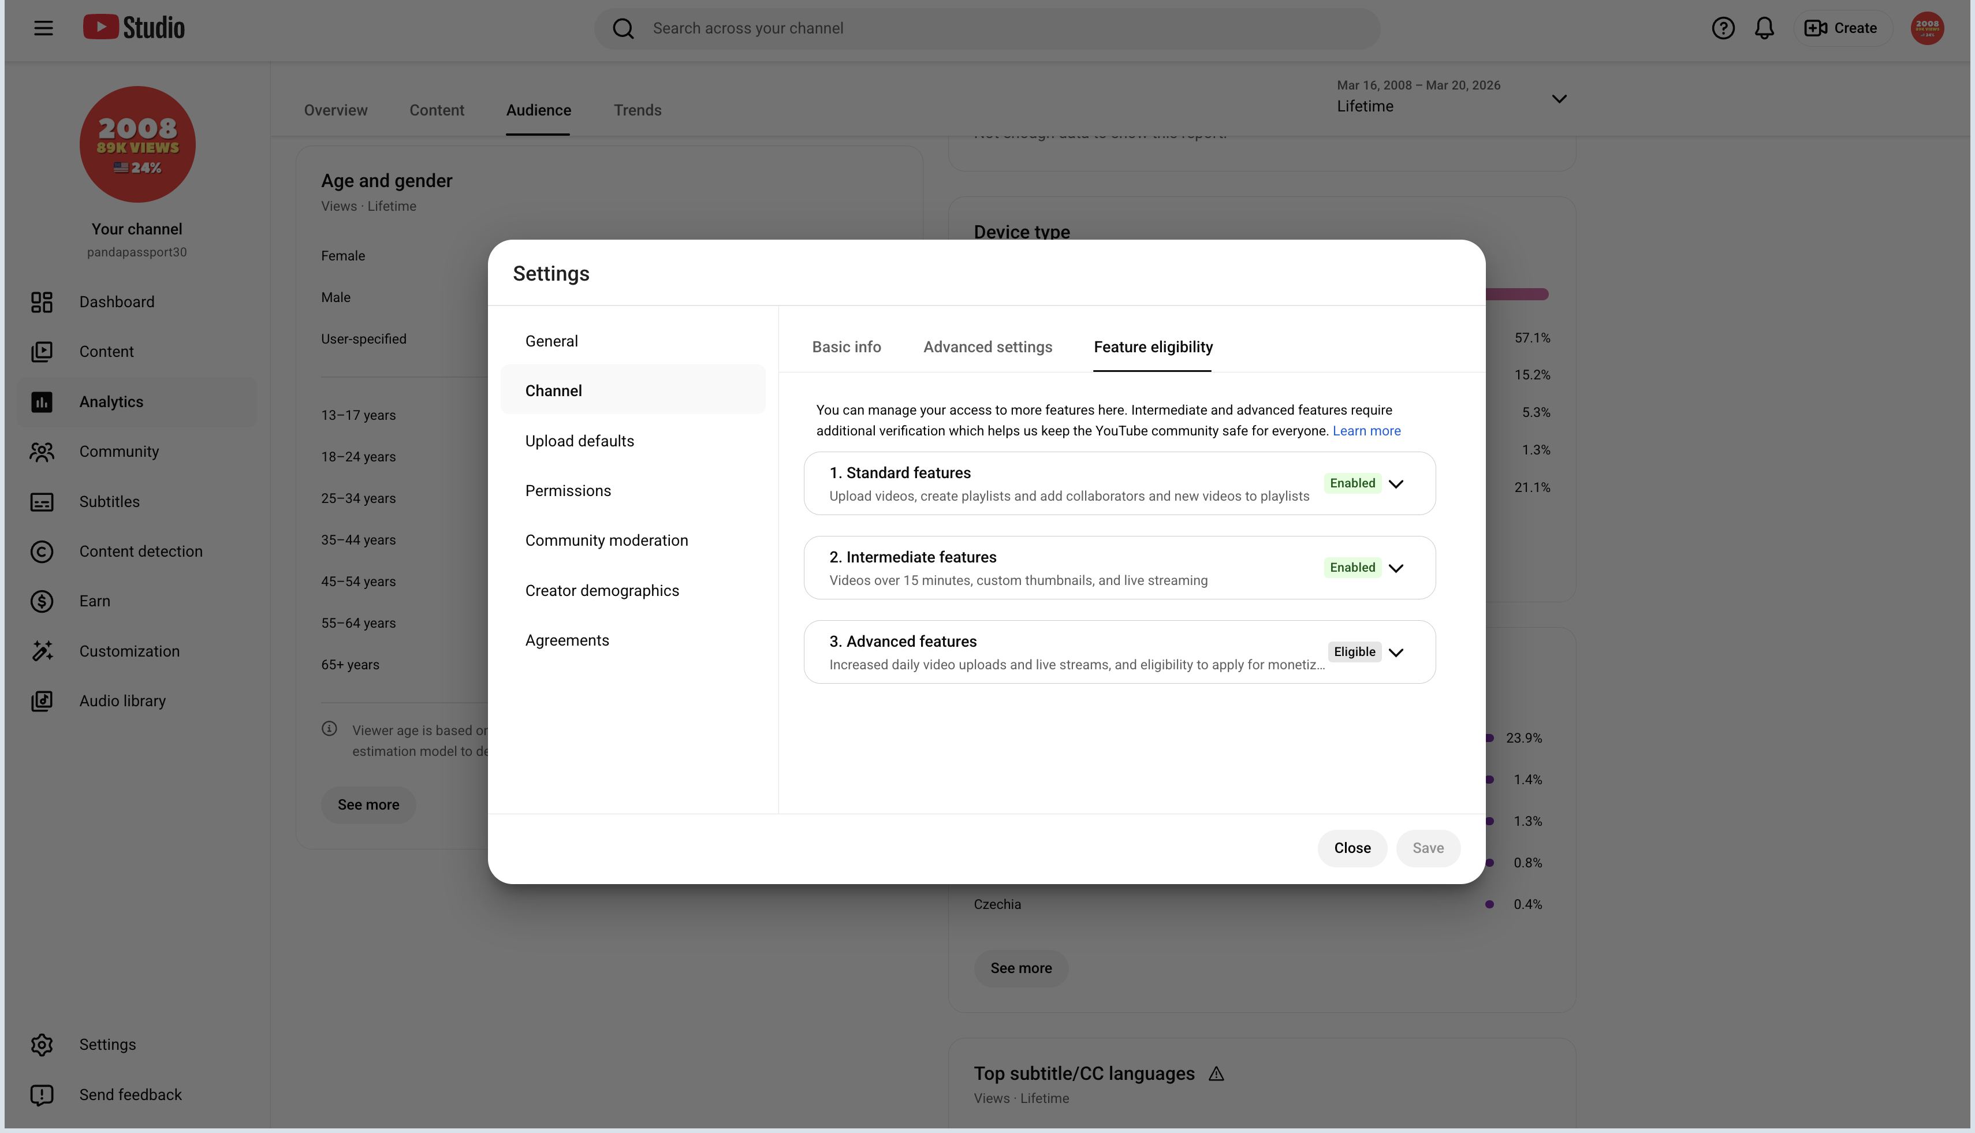The image size is (1975, 1133).
Task: Click the Customization magic wand icon
Action: (x=42, y=651)
